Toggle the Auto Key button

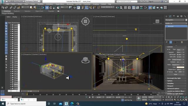(x=145, y=97)
